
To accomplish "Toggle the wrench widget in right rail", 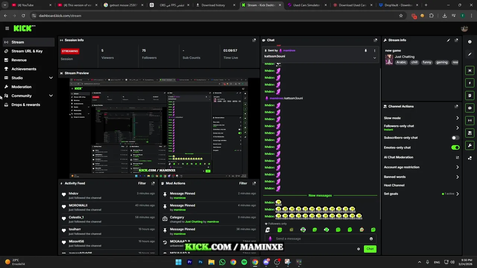I will click(x=470, y=146).
